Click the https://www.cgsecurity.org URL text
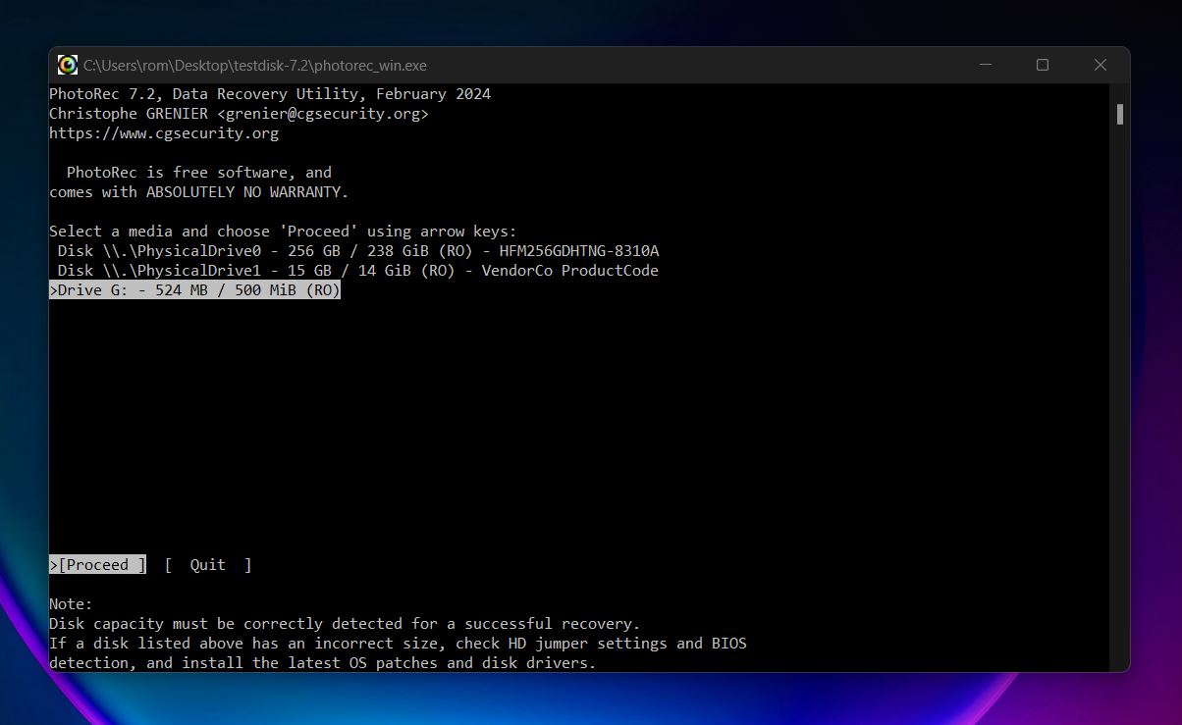Viewport: 1182px width, 725px height. 164,133
